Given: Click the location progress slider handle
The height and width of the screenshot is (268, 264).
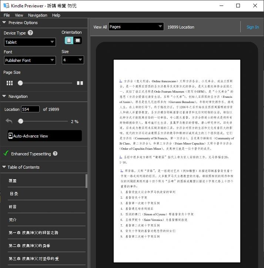Looking at the screenshot, I should (21, 121).
